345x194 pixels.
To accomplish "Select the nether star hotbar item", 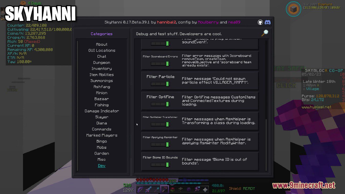I will coord(205,189).
